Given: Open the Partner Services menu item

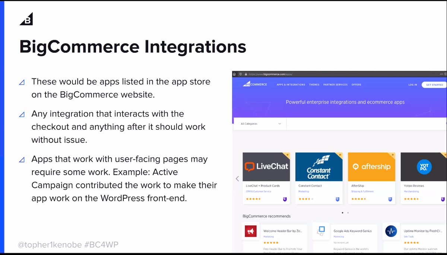Looking at the screenshot, I should (335, 85).
